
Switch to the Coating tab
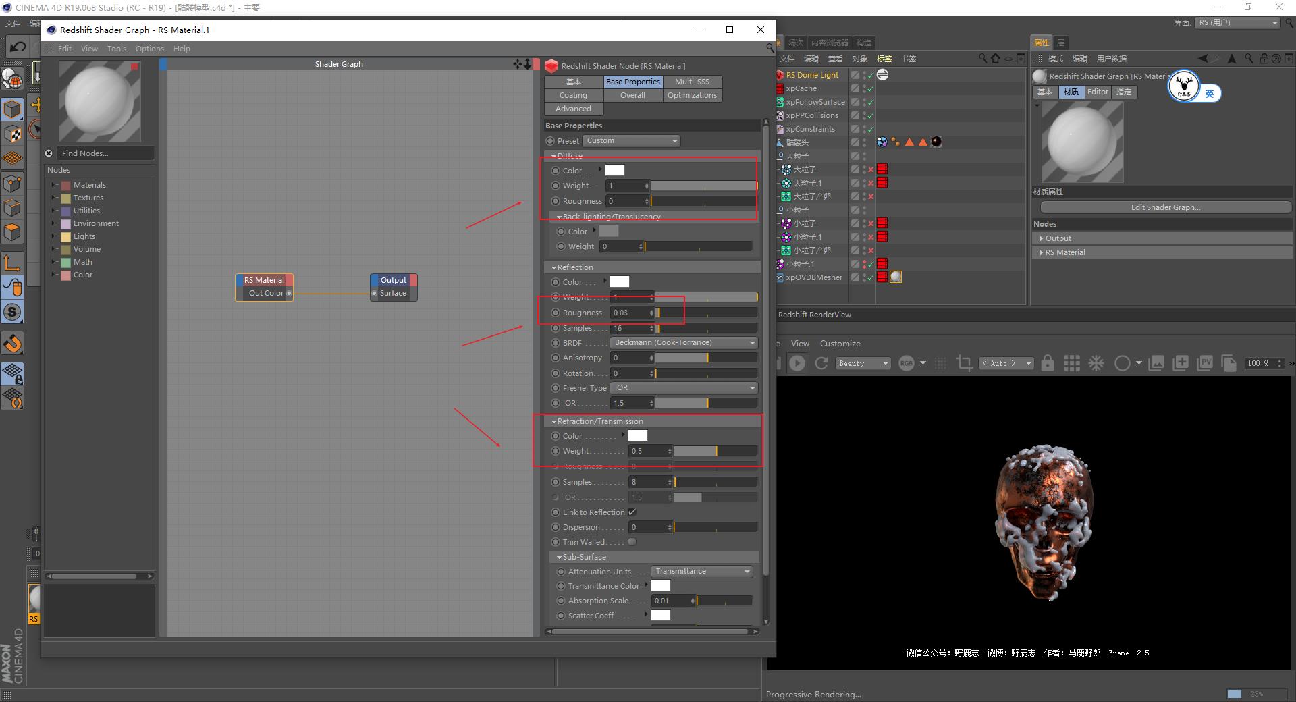coord(573,95)
